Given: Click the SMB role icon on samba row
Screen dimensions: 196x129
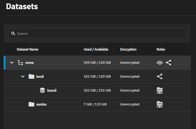Looking at the screenshot, I should point(160,104).
